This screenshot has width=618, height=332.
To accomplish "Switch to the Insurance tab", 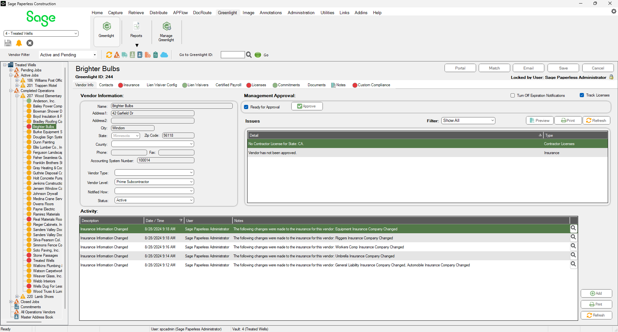I will [x=129, y=85].
